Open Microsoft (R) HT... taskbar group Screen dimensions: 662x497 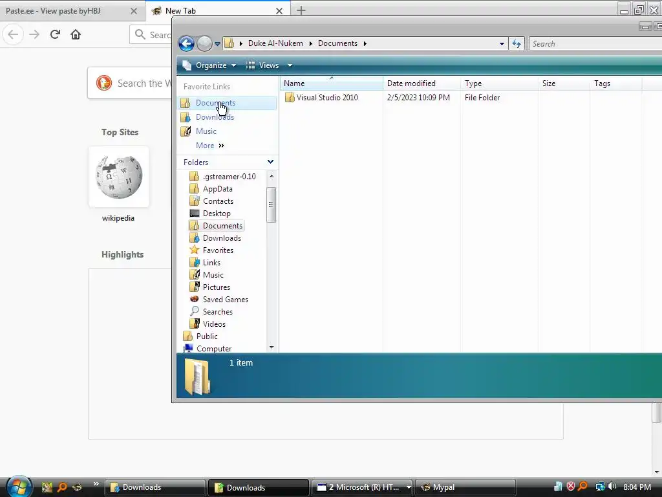pyautogui.click(x=363, y=487)
